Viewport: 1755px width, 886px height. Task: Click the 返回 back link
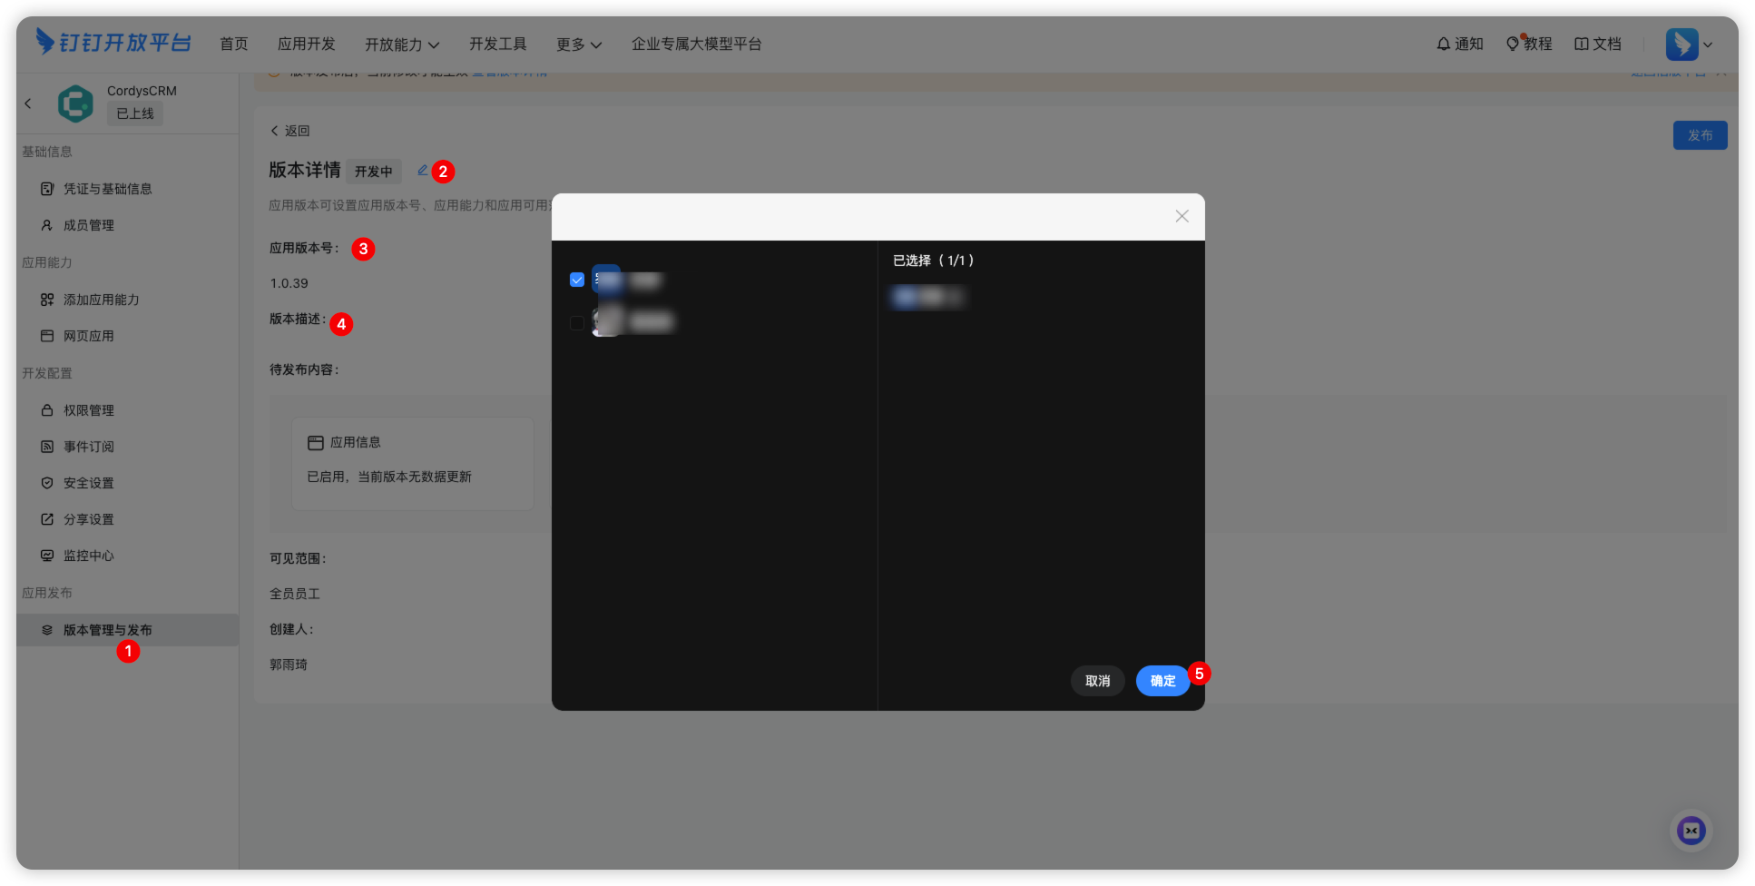coord(290,131)
